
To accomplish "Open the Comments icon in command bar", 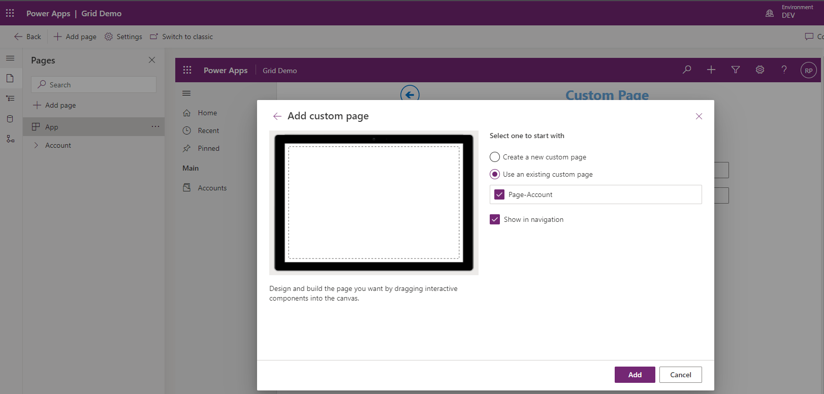I will (809, 37).
